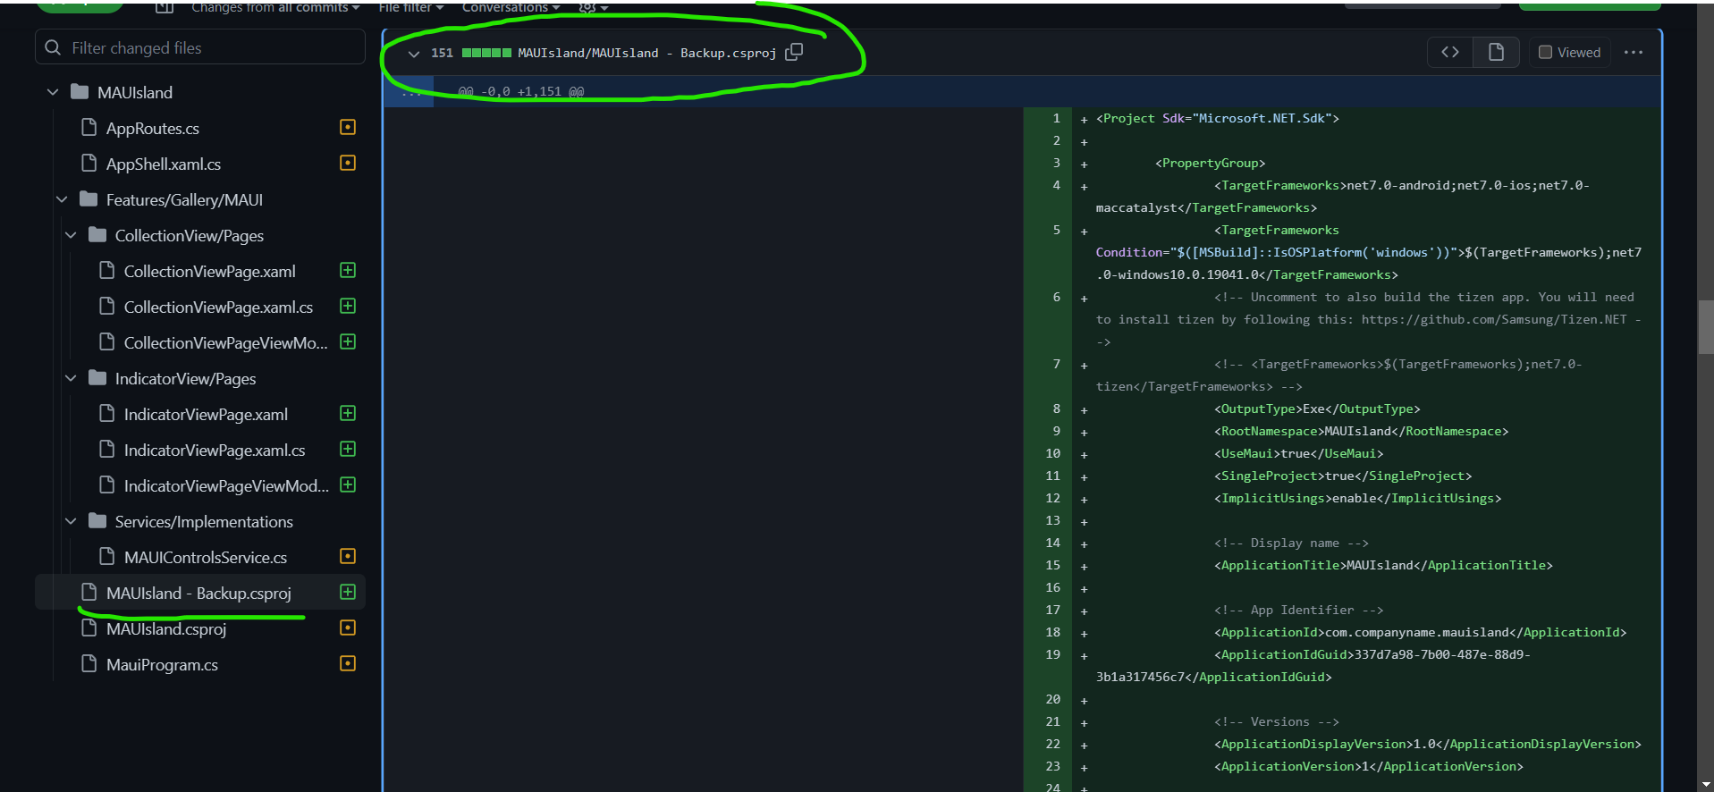Click the modified status icon for MauiProgram.cs

click(x=348, y=664)
